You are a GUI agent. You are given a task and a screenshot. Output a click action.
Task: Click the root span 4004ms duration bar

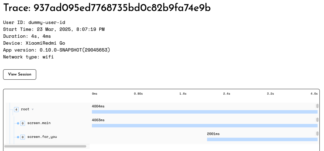204,112
